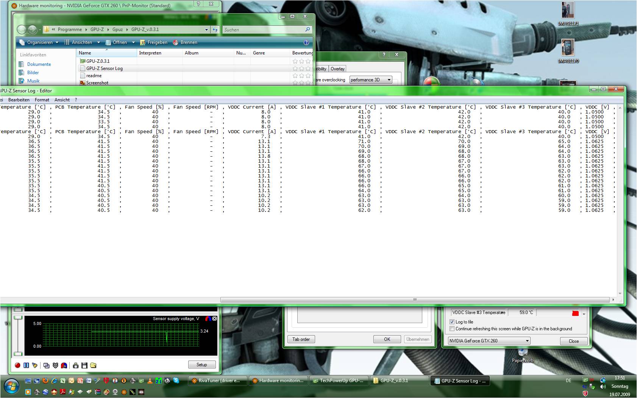Click the Tab order button
Image resolution: width=637 pixels, height=398 pixels.
(301, 339)
